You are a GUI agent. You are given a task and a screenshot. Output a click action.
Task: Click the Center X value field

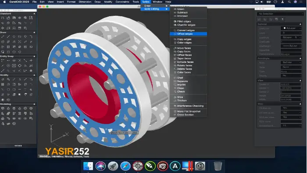pos(291,84)
